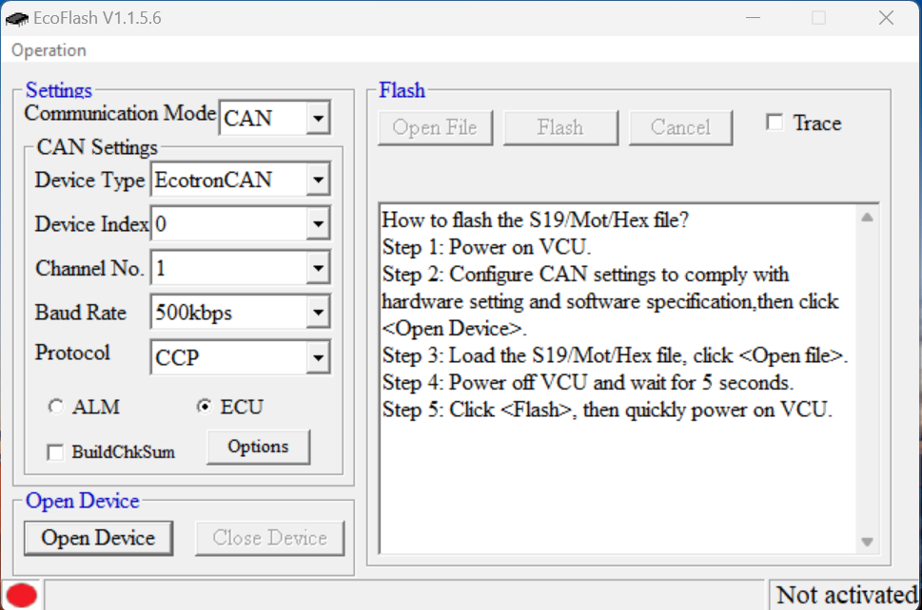Click the Open File button
Image resolution: width=922 pixels, height=610 pixels.
tap(435, 127)
